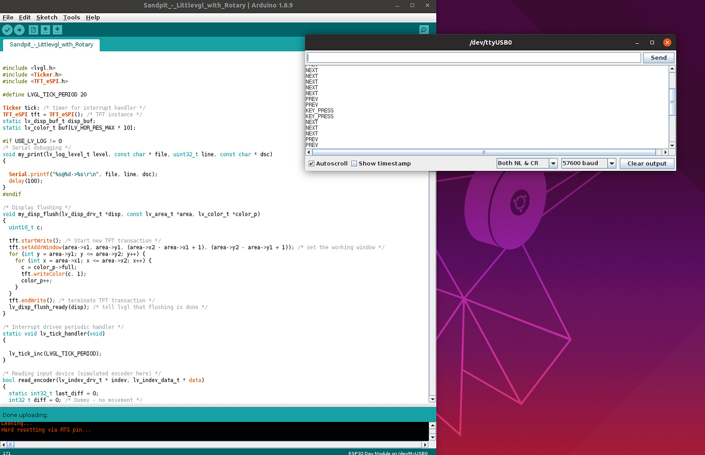Click the Save sketch icon
Viewport: 705px width, 455px height.
(x=58, y=30)
